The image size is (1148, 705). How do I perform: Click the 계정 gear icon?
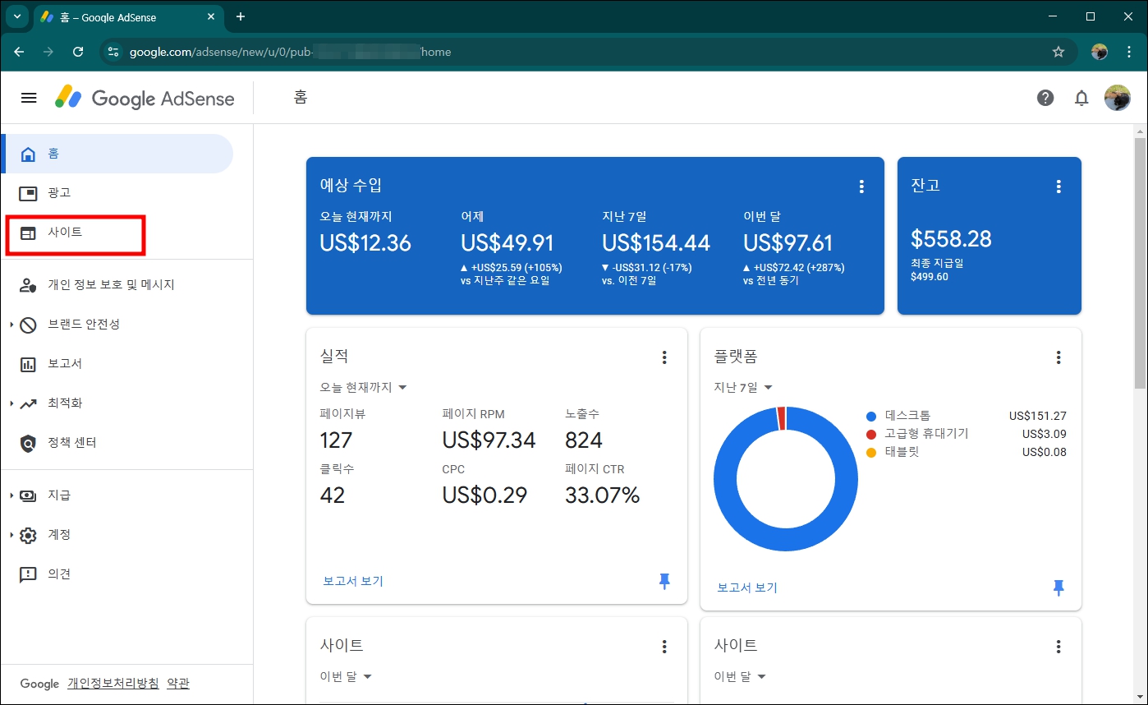pos(29,535)
